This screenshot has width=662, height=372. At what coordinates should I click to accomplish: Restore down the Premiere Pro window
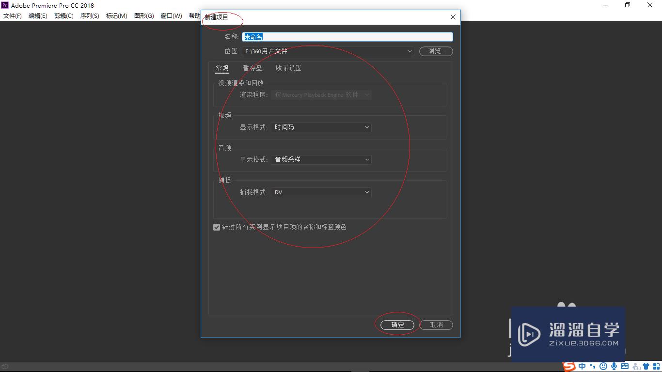tap(628, 5)
